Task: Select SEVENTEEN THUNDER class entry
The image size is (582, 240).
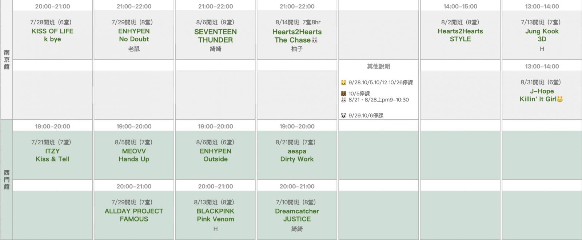Action: (215, 36)
